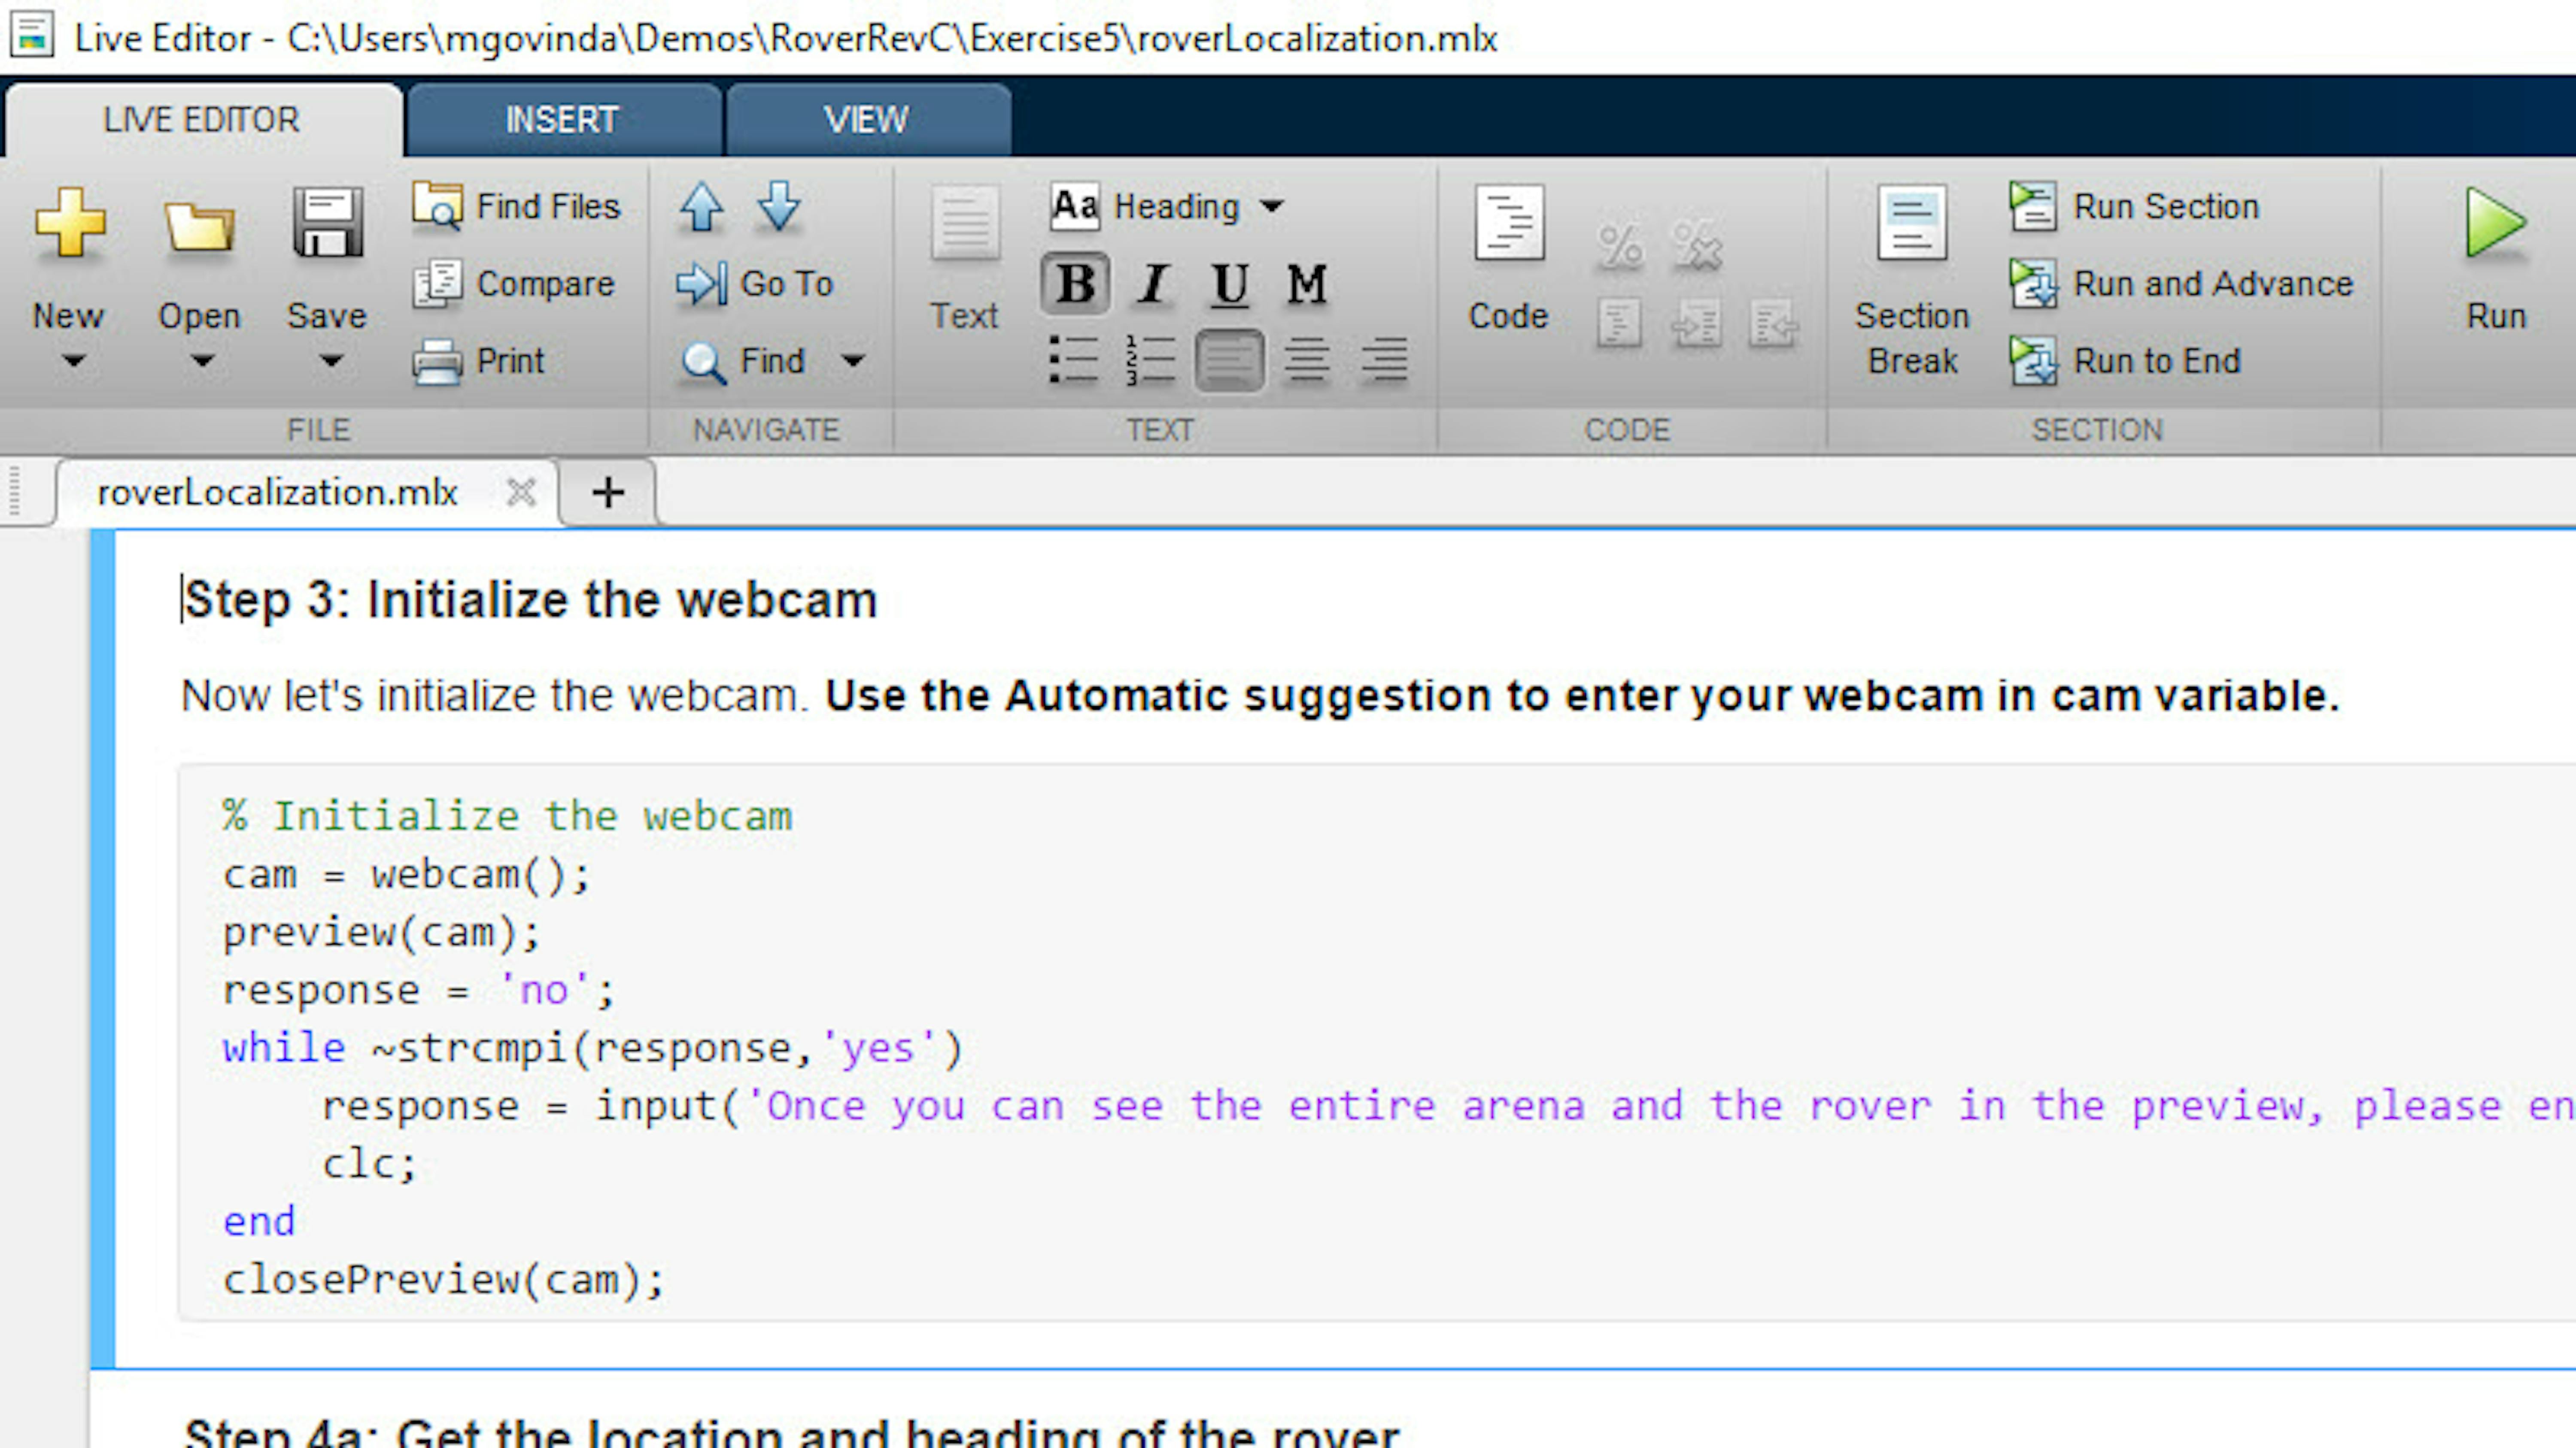Click the Save floppy disk icon
Image resolution: width=2576 pixels, height=1448 pixels.
pos(327,223)
